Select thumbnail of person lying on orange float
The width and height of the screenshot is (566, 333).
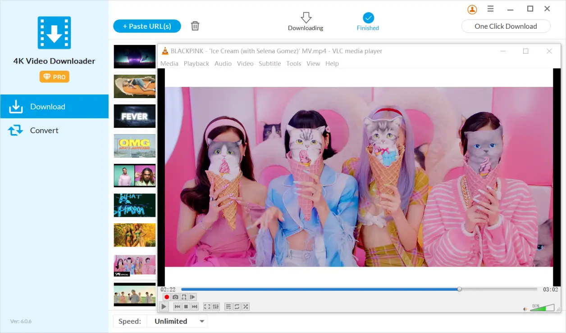135,86
